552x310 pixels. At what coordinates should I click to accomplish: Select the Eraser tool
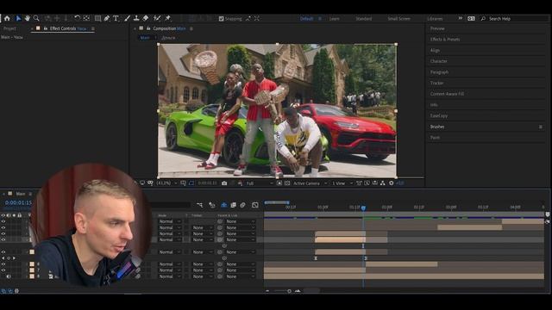click(146, 18)
